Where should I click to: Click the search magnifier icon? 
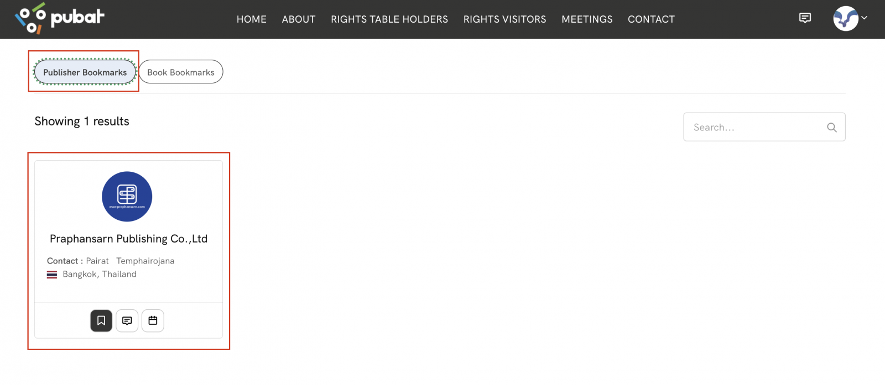coord(831,128)
